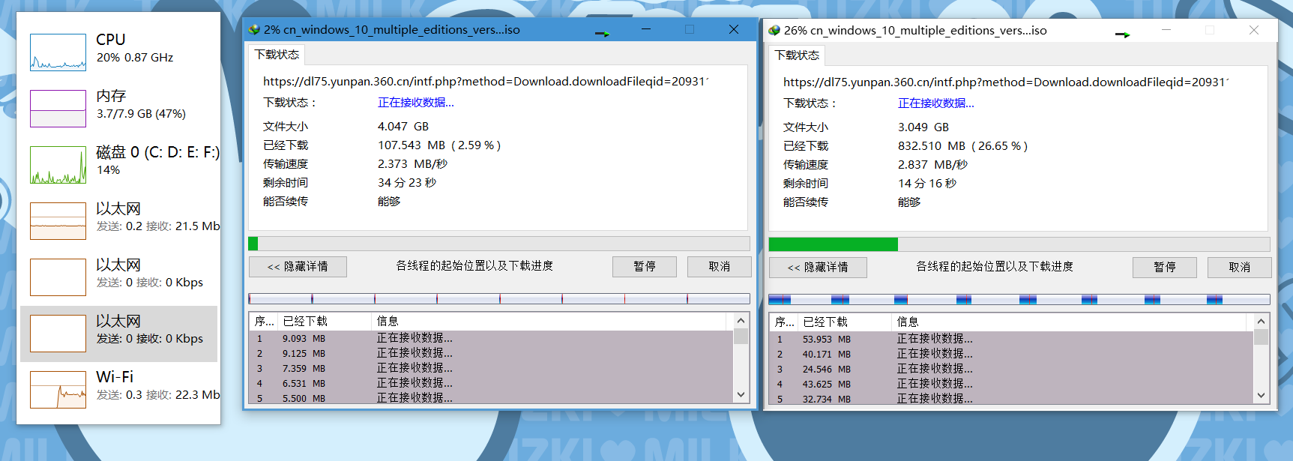The image size is (1293, 461).
Task: Pause the 2% download
Action: pos(645,267)
